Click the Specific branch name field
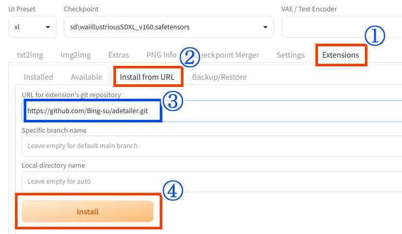The height and width of the screenshot is (234, 402). point(212,146)
